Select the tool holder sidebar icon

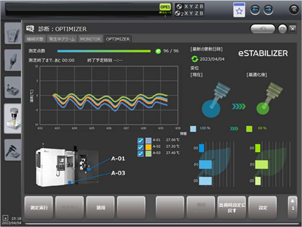point(12,62)
